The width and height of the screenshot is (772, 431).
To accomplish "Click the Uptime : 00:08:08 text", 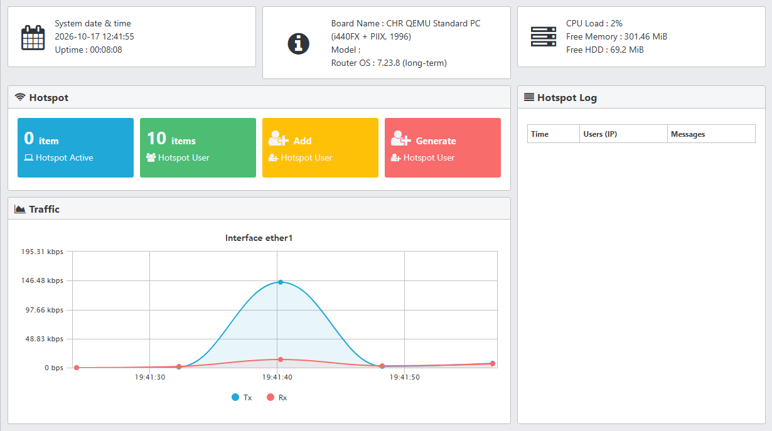I will [88, 50].
